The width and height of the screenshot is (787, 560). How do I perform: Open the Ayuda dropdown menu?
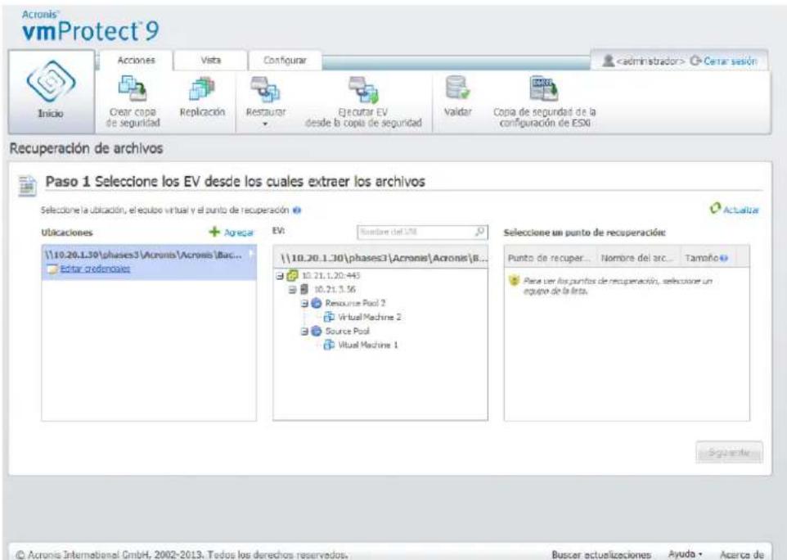click(x=685, y=554)
